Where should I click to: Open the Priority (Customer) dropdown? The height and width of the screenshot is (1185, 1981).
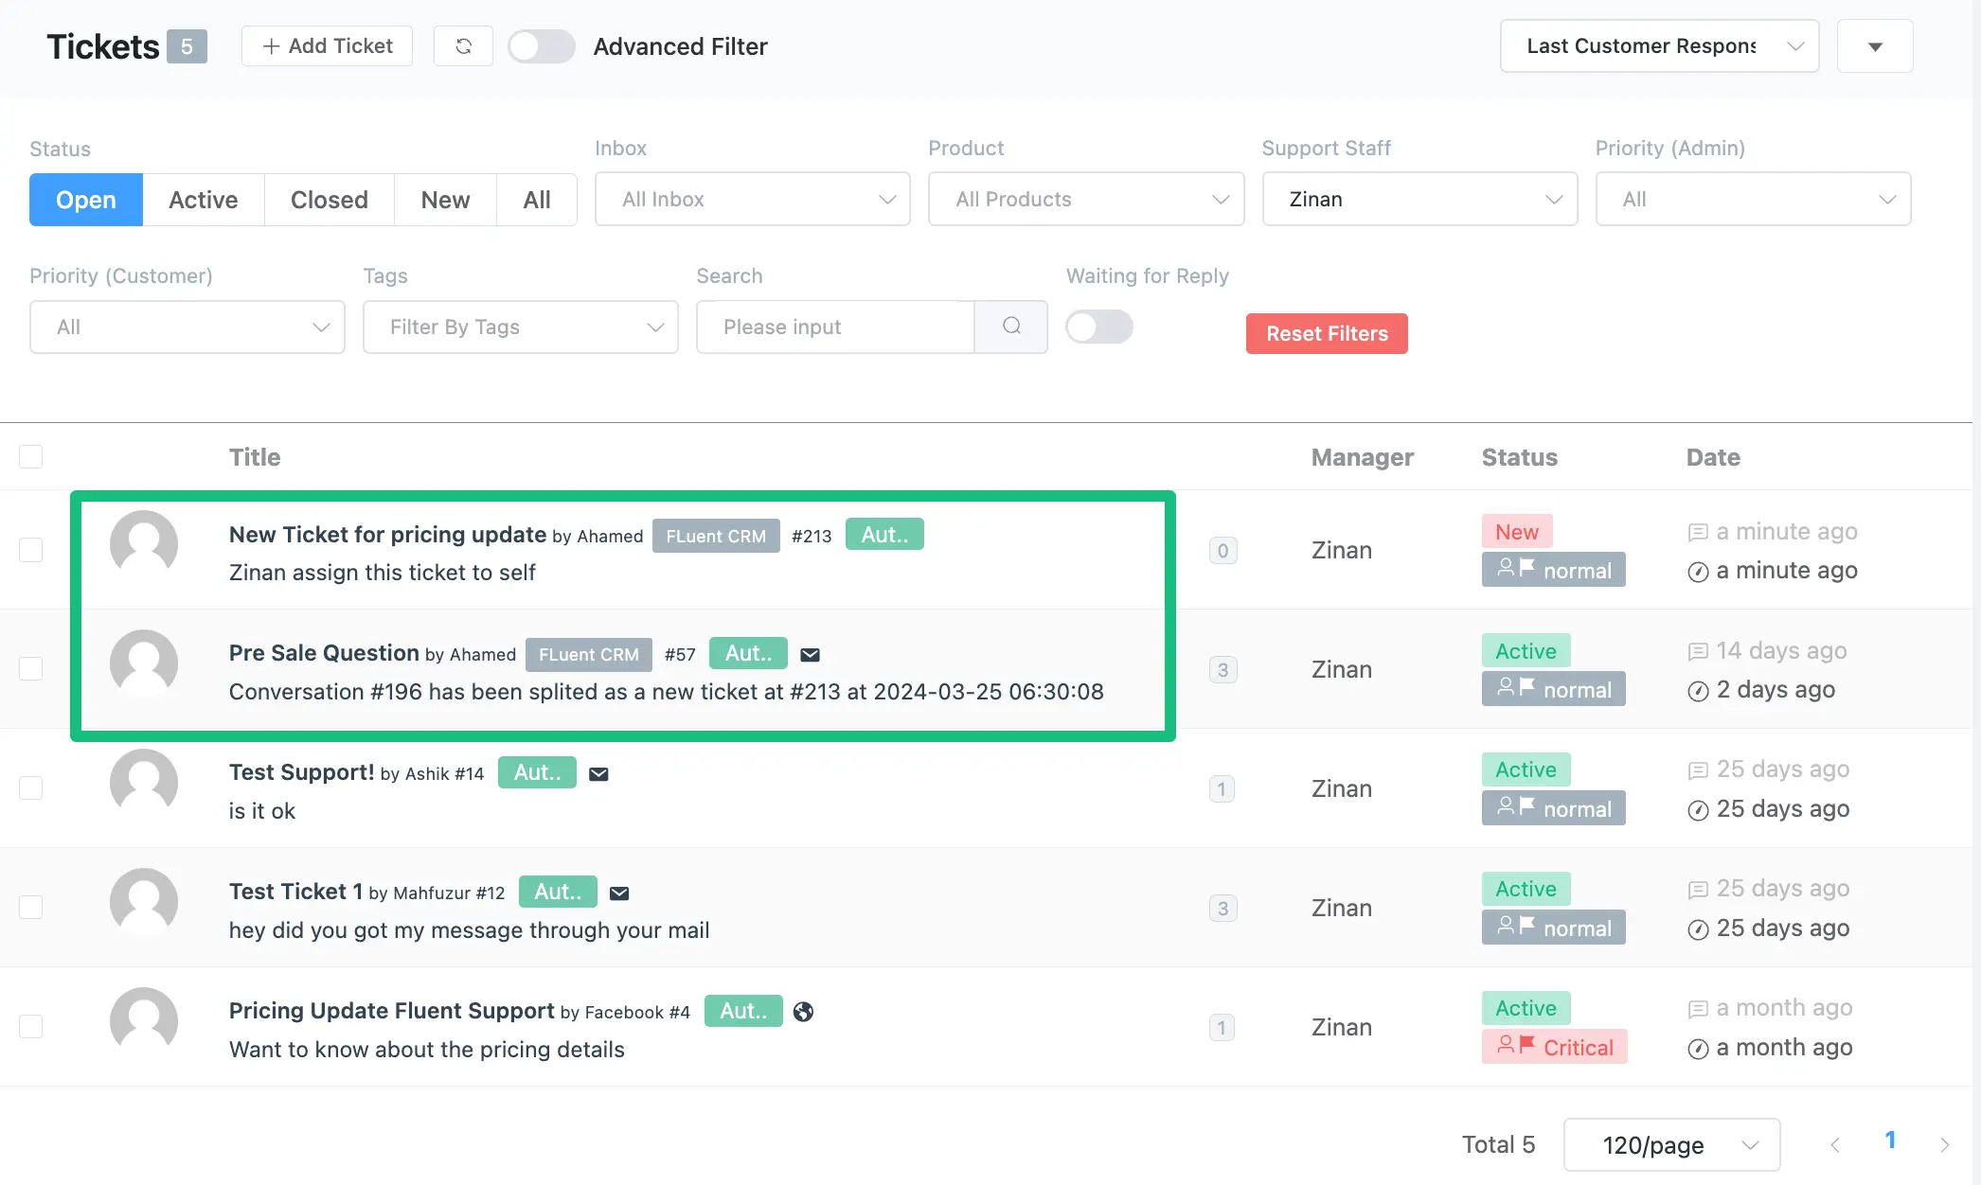point(187,327)
